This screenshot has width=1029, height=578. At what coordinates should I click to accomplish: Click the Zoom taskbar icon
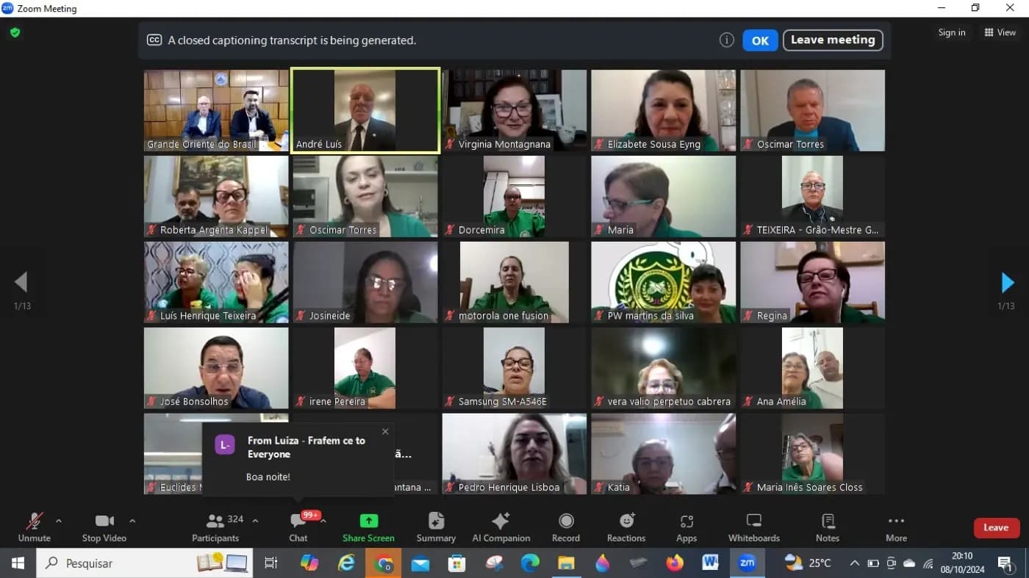(747, 563)
